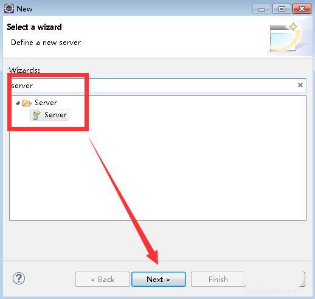Viewport: 315px width, 299px height.
Task: Click the disabled Back button
Action: (x=103, y=280)
